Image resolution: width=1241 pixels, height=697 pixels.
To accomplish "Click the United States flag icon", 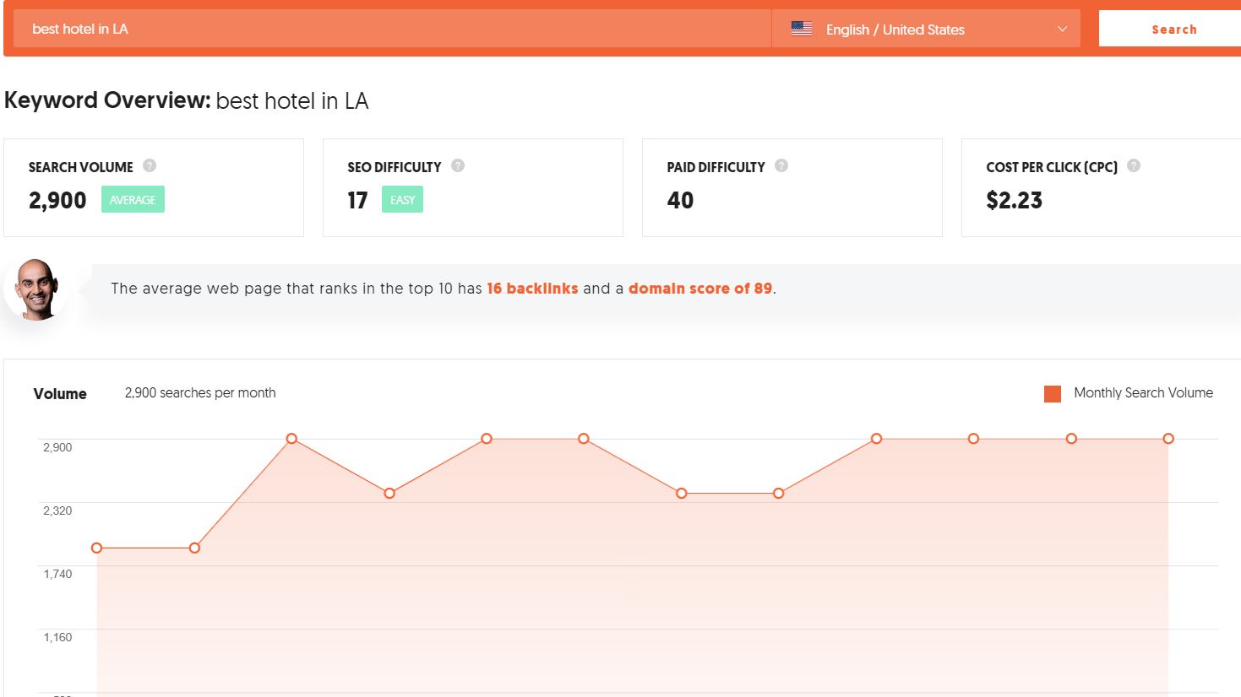I will pos(802,29).
